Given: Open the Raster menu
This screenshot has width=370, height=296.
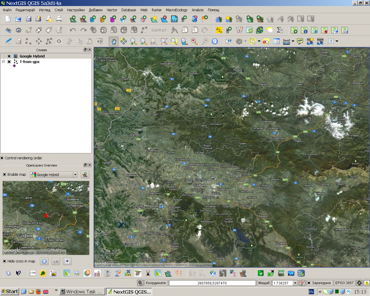Looking at the screenshot, I should pyautogui.click(x=157, y=10).
